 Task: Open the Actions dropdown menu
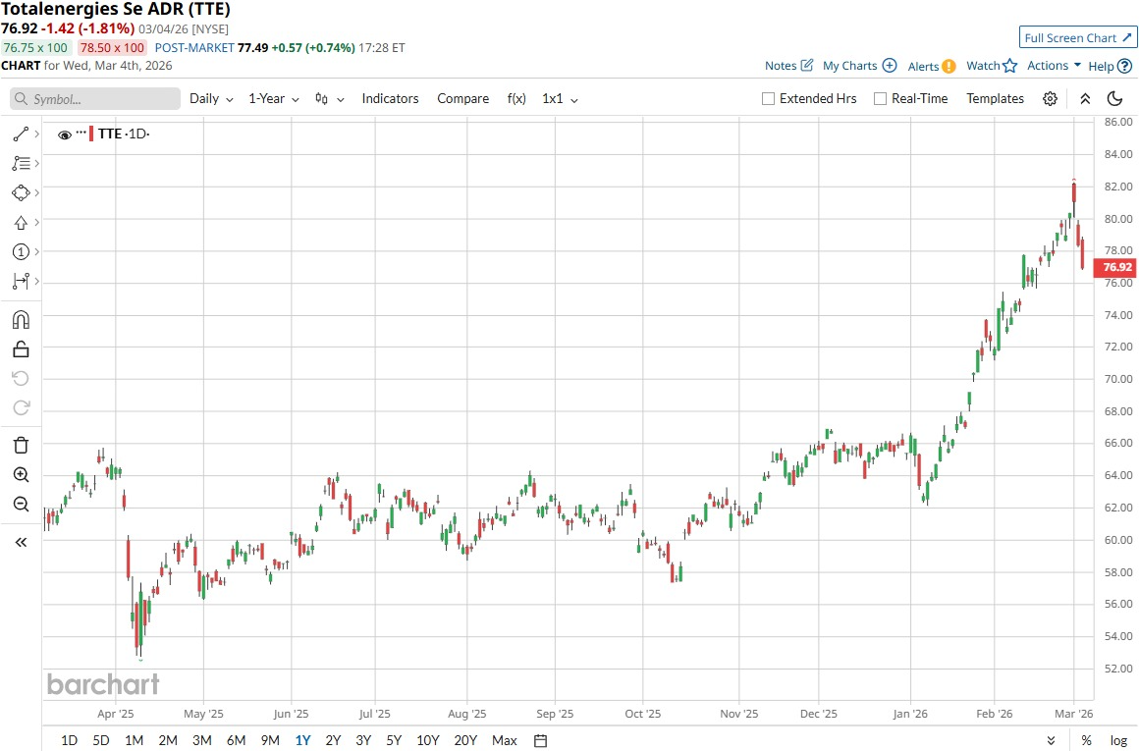pos(1054,66)
